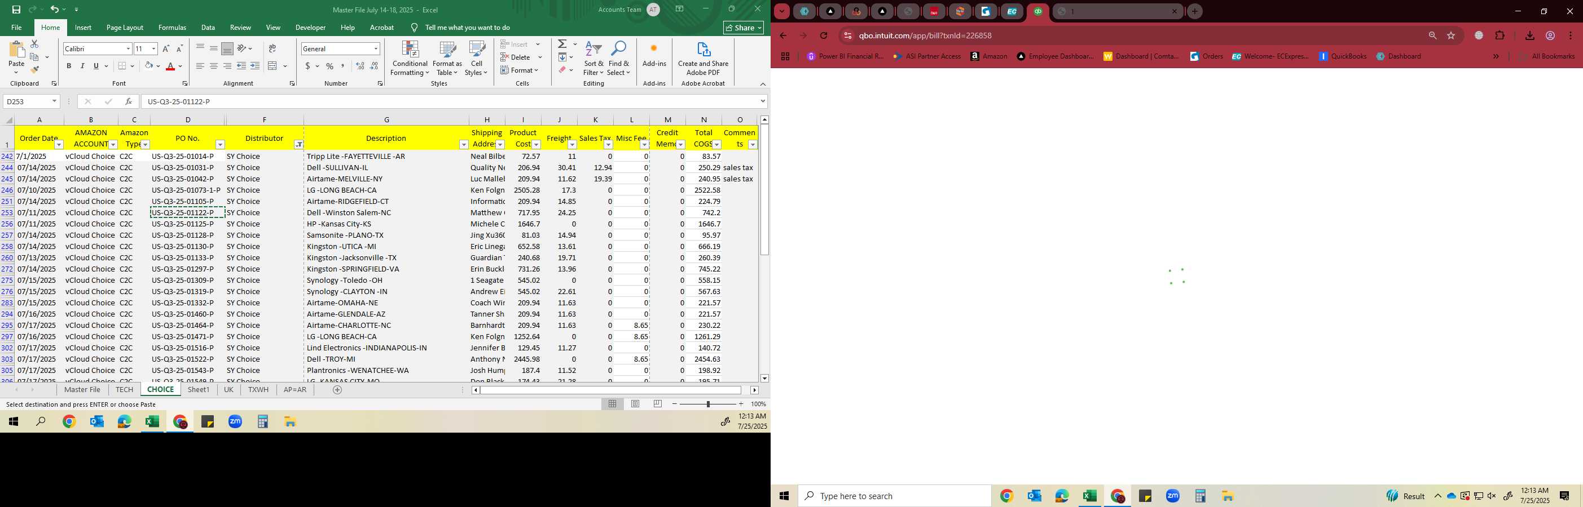Open the PO No. column filter dropdown
1583x507 pixels.
220,145
